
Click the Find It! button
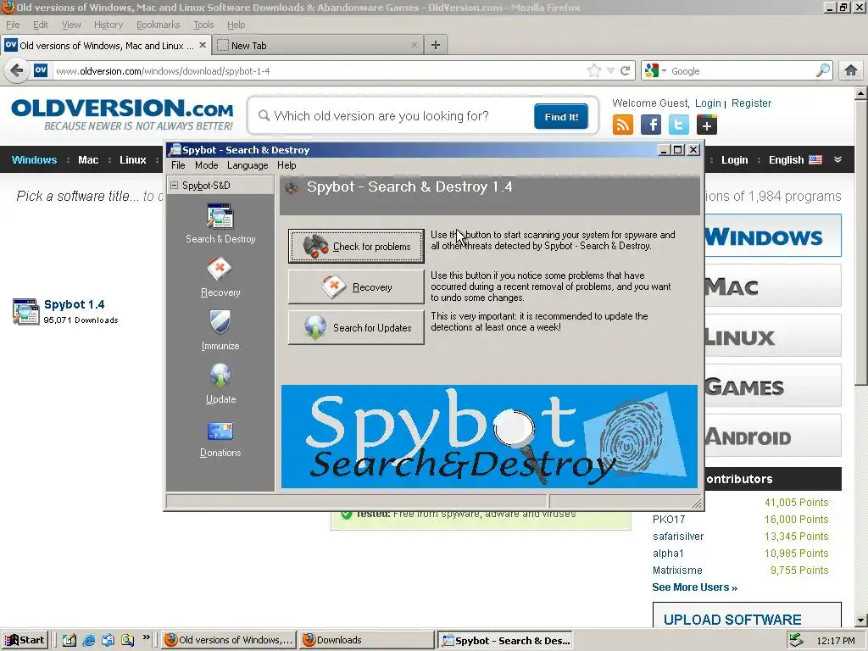561,116
